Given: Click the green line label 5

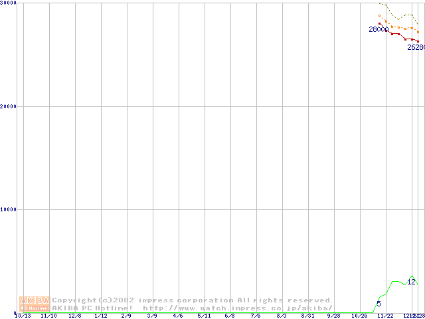Looking at the screenshot, I should click(379, 304).
